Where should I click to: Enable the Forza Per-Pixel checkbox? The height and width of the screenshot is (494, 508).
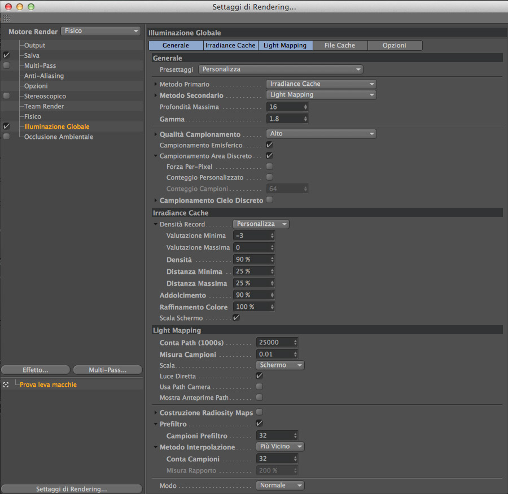coord(269,167)
